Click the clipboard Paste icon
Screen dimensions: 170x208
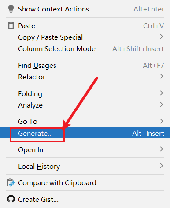tap(11, 26)
